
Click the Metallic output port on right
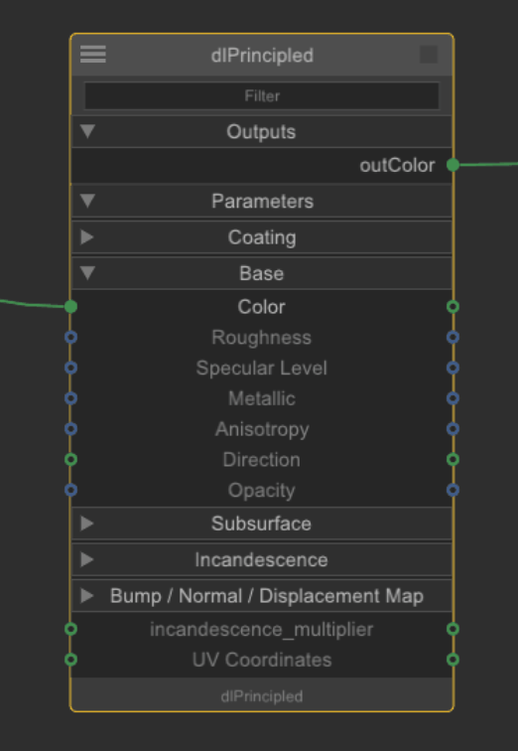click(x=453, y=398)
